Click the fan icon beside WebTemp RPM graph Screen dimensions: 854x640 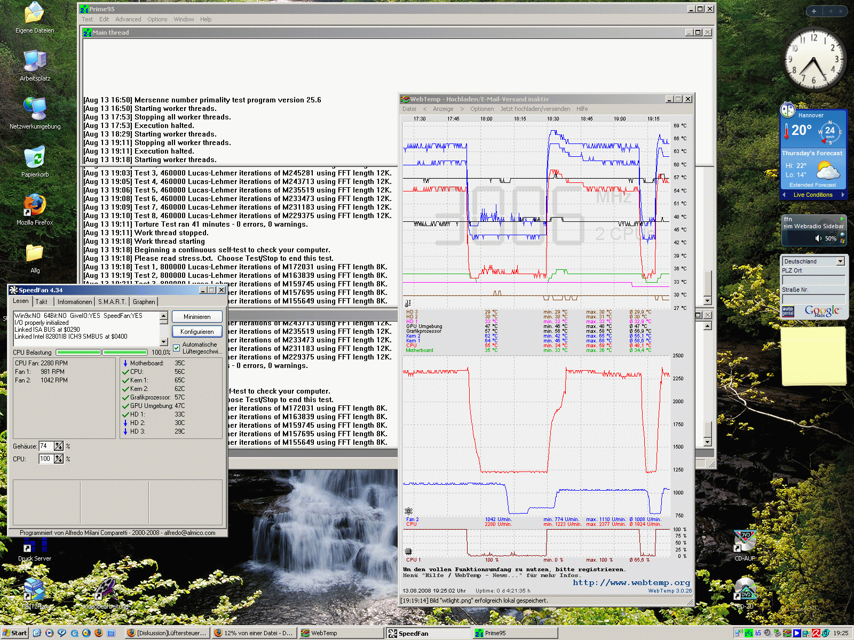pos(408,511)
